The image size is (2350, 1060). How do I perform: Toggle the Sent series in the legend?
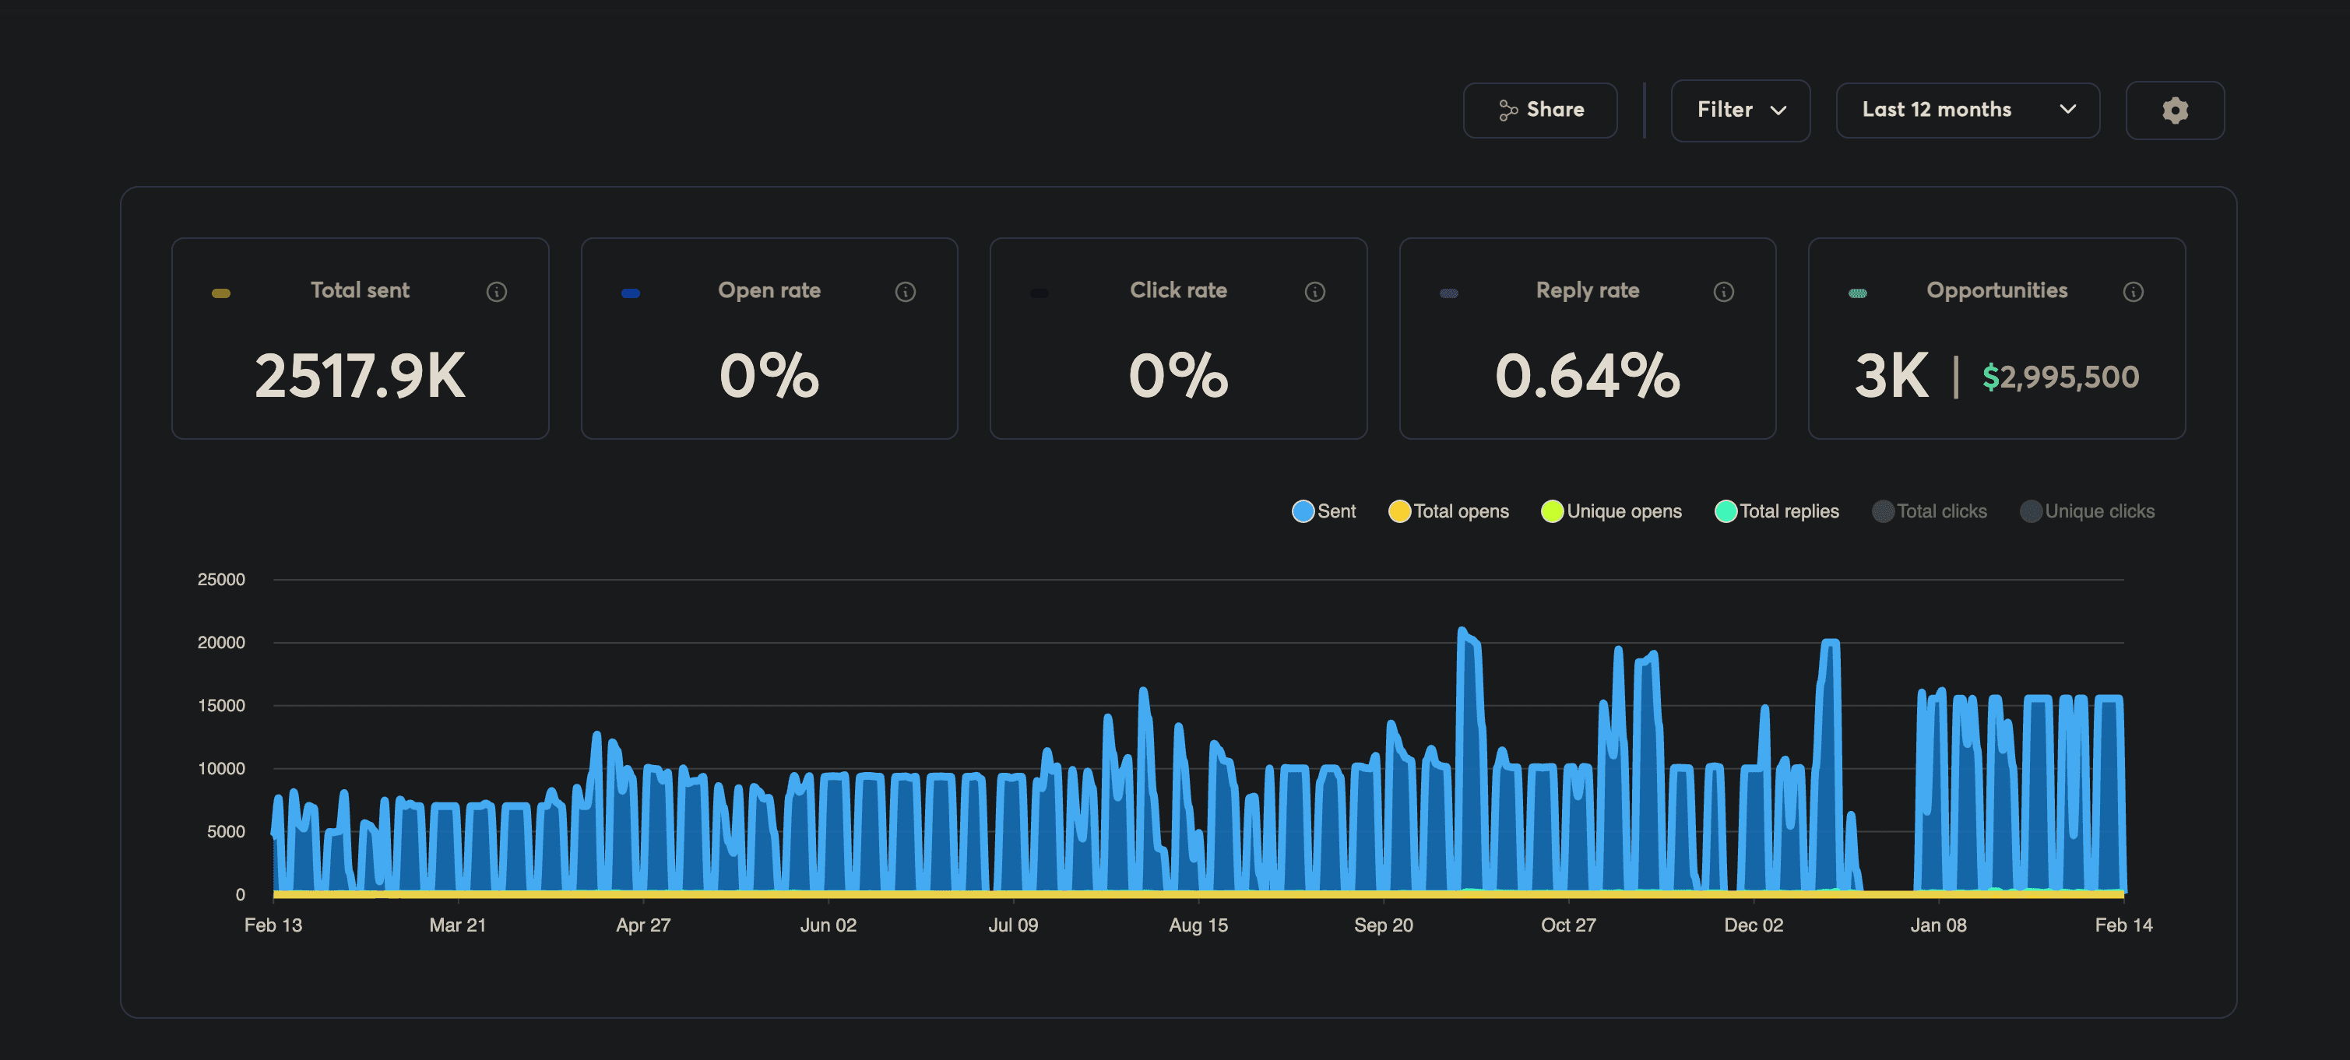1324,511
